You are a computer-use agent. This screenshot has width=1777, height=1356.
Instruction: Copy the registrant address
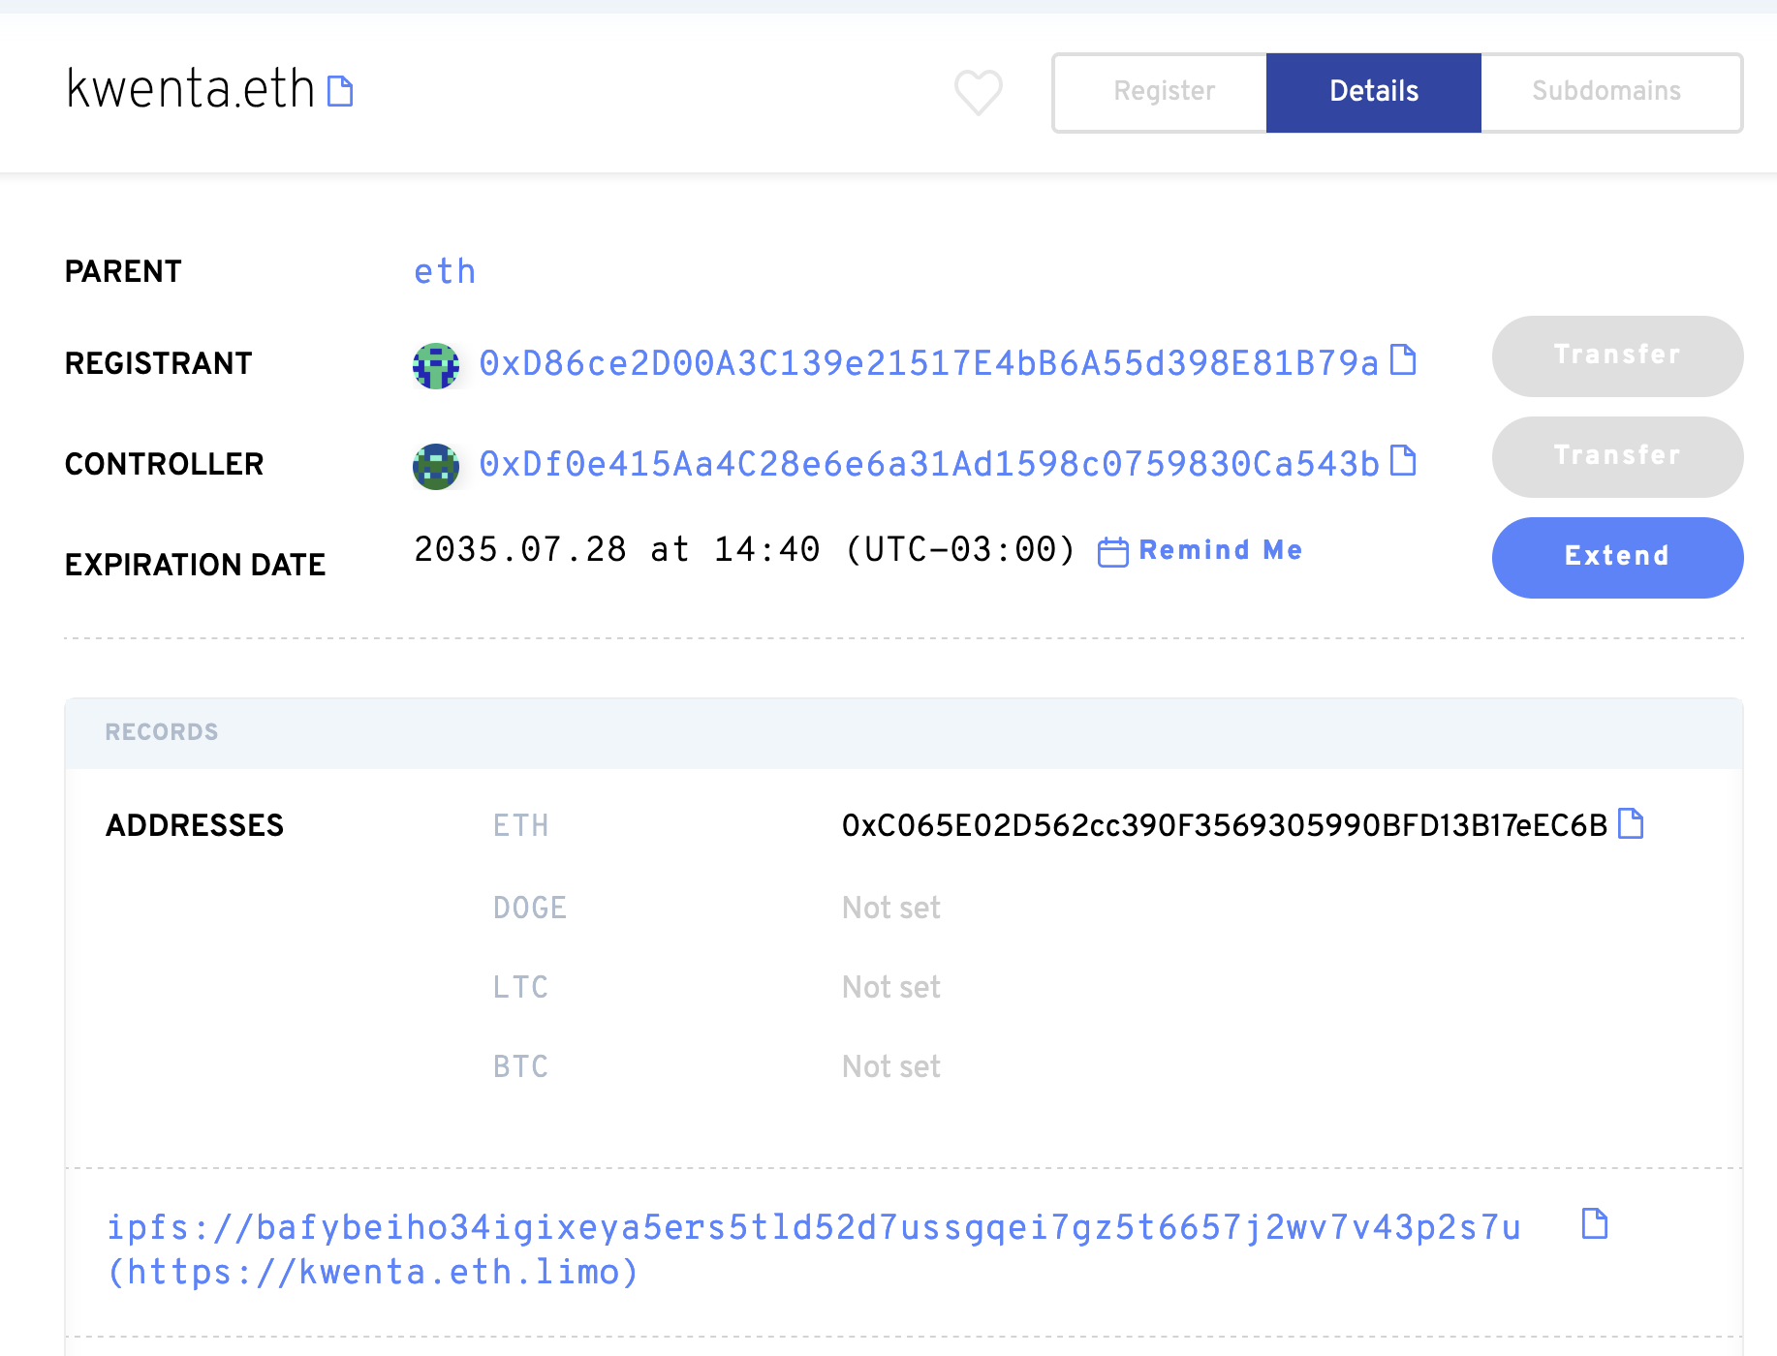point(1403,360)
